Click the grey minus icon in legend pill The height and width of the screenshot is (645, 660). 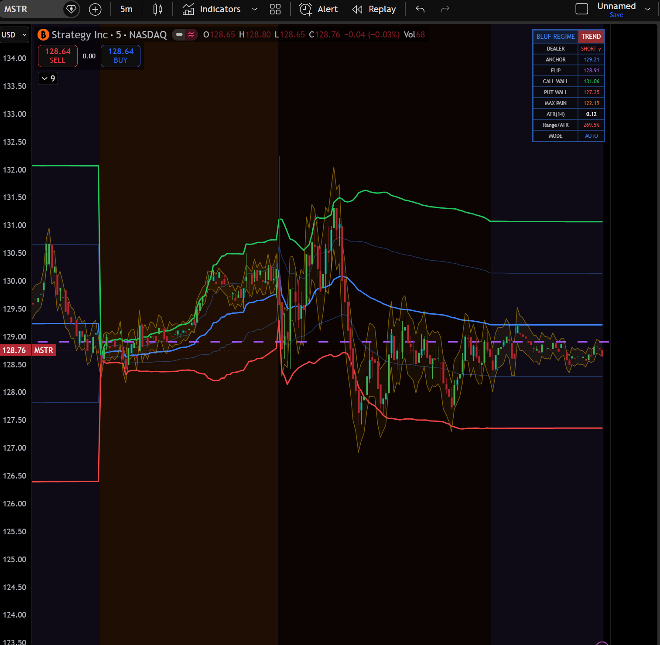point(179,34)
